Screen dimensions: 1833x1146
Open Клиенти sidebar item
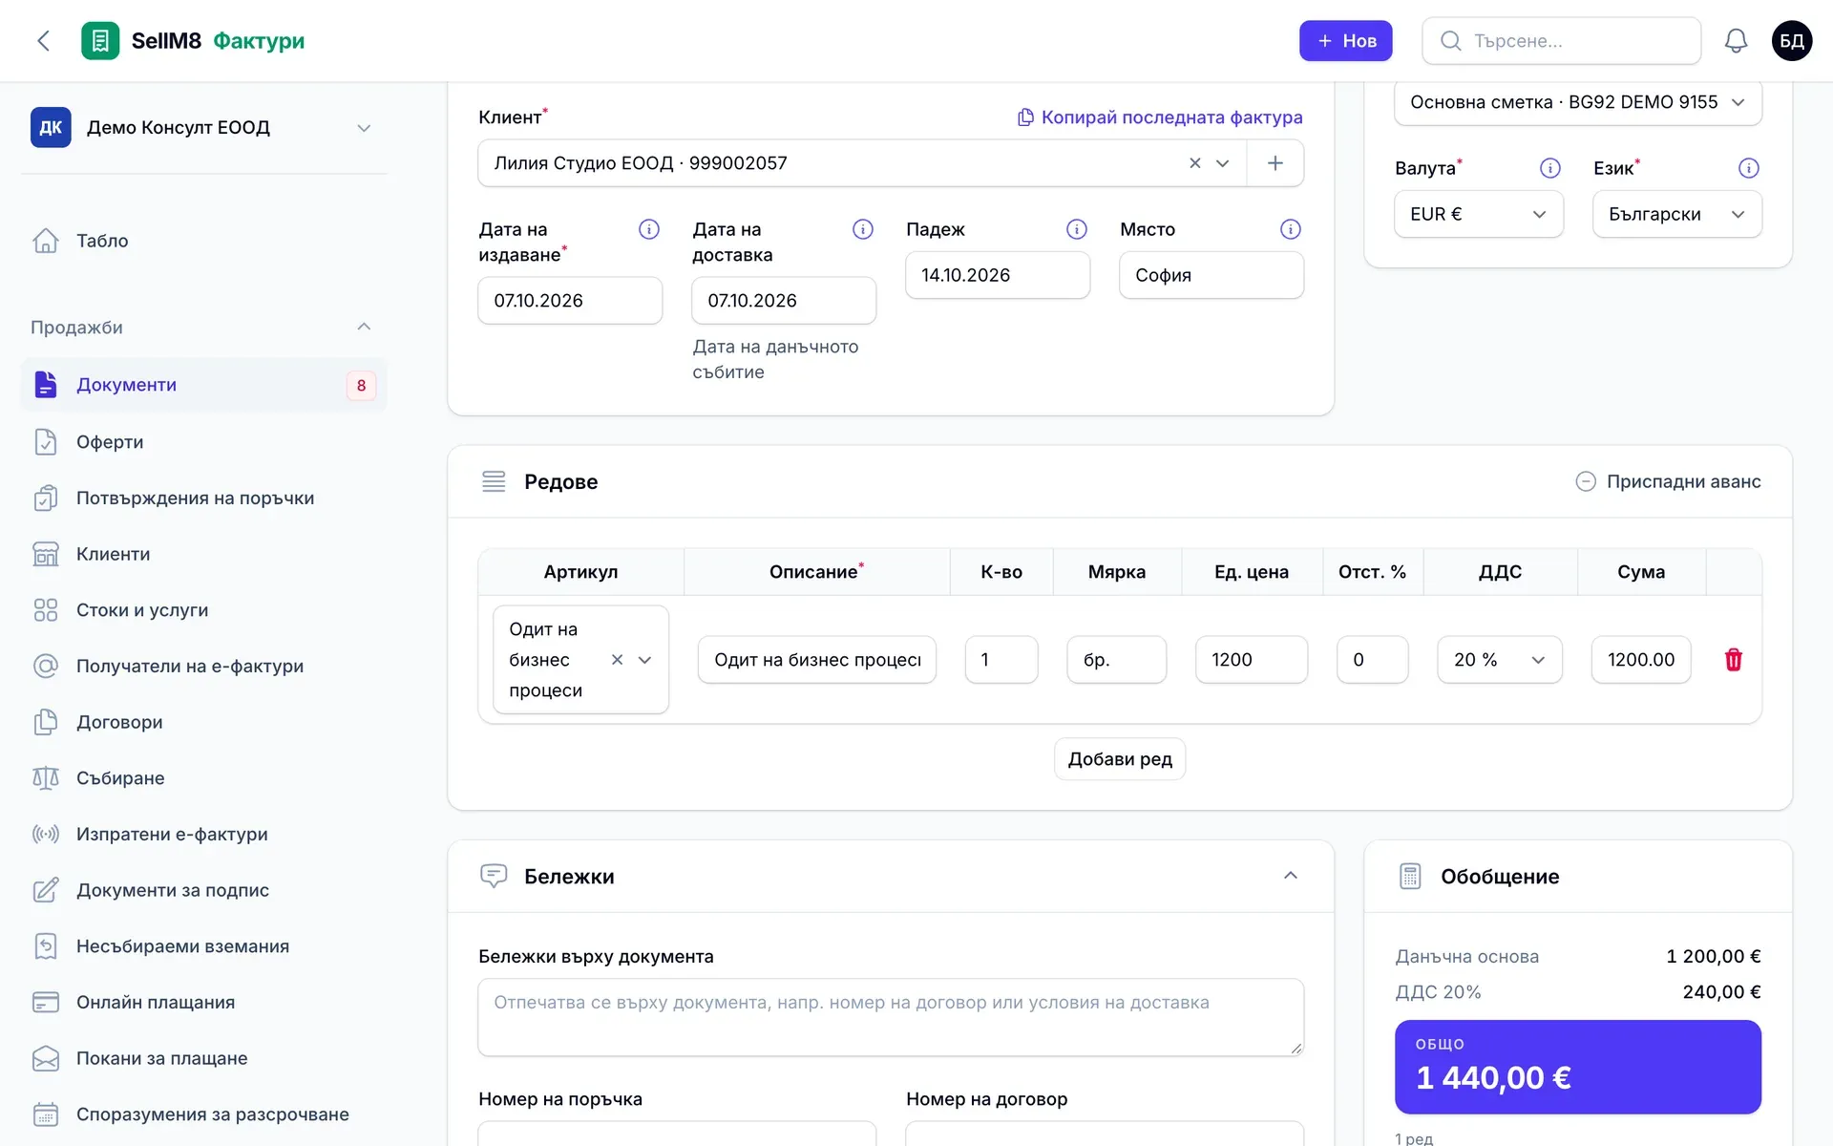tap(203, 554)
